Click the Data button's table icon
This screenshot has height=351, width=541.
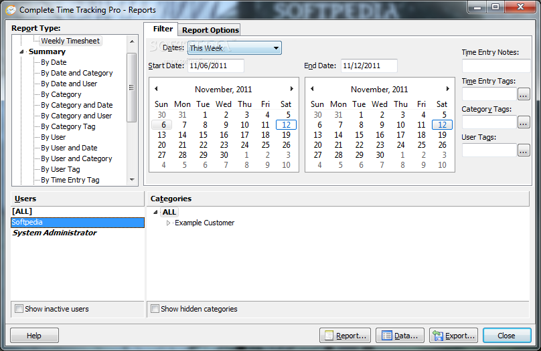[387, 335]
